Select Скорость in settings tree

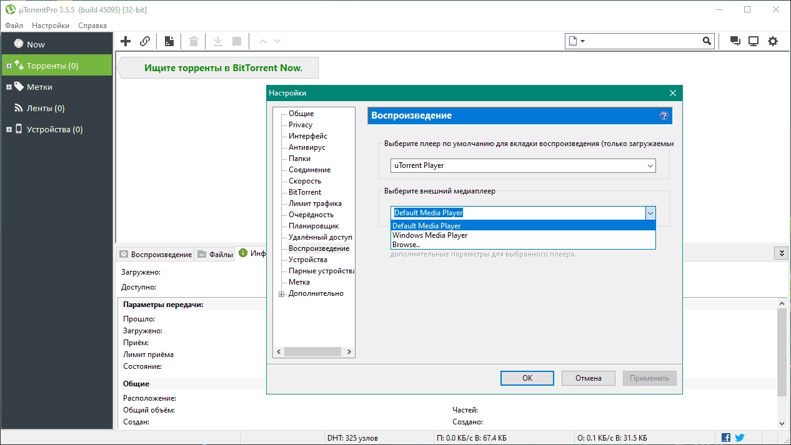coord(305,181)
